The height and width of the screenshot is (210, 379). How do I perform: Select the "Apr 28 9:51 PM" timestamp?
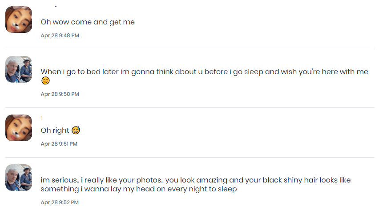(x=59, y=144)
